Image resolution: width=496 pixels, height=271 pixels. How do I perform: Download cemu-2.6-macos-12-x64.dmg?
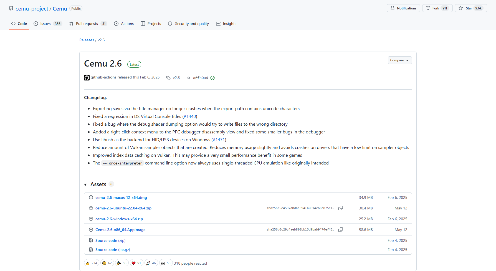121,197
